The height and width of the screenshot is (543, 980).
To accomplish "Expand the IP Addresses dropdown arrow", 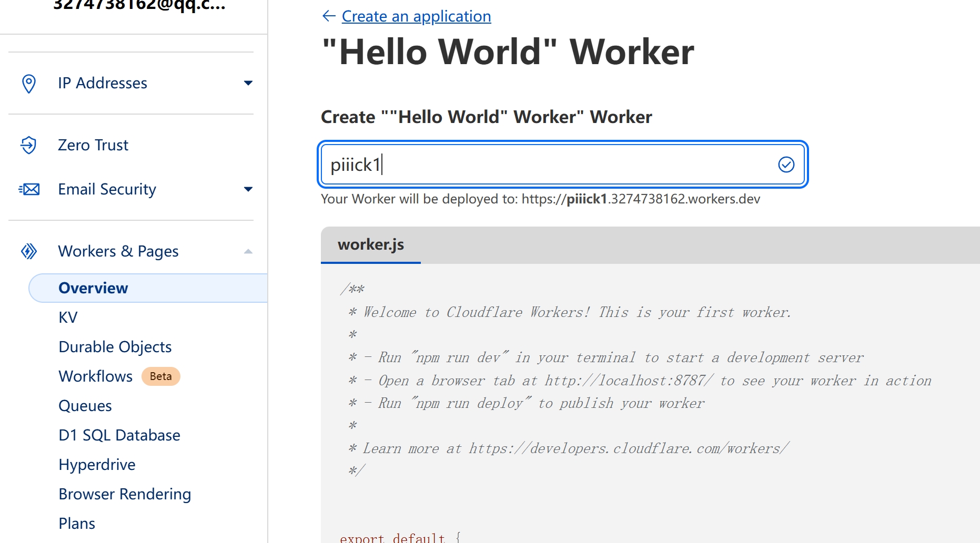I will pos(248,83).
